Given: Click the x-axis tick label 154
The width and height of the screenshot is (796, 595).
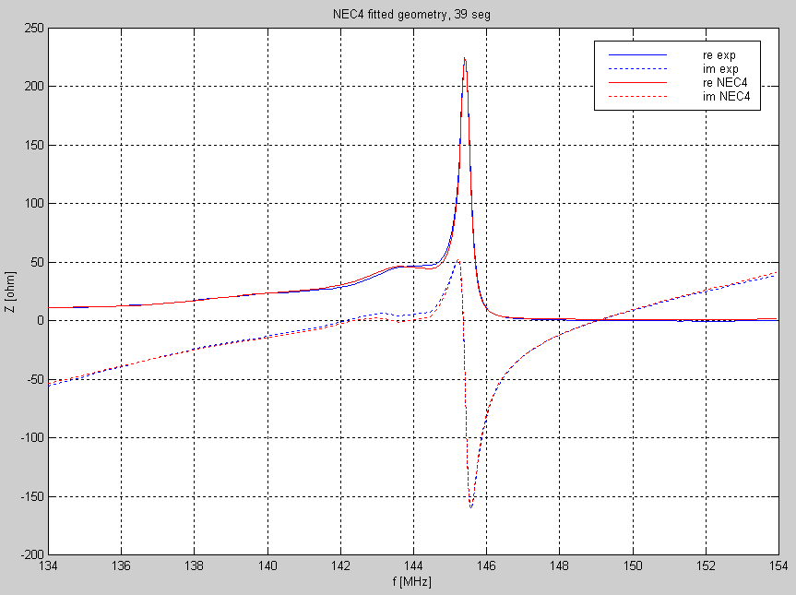Looking at the screenshot, I should (x=778, y=565).
